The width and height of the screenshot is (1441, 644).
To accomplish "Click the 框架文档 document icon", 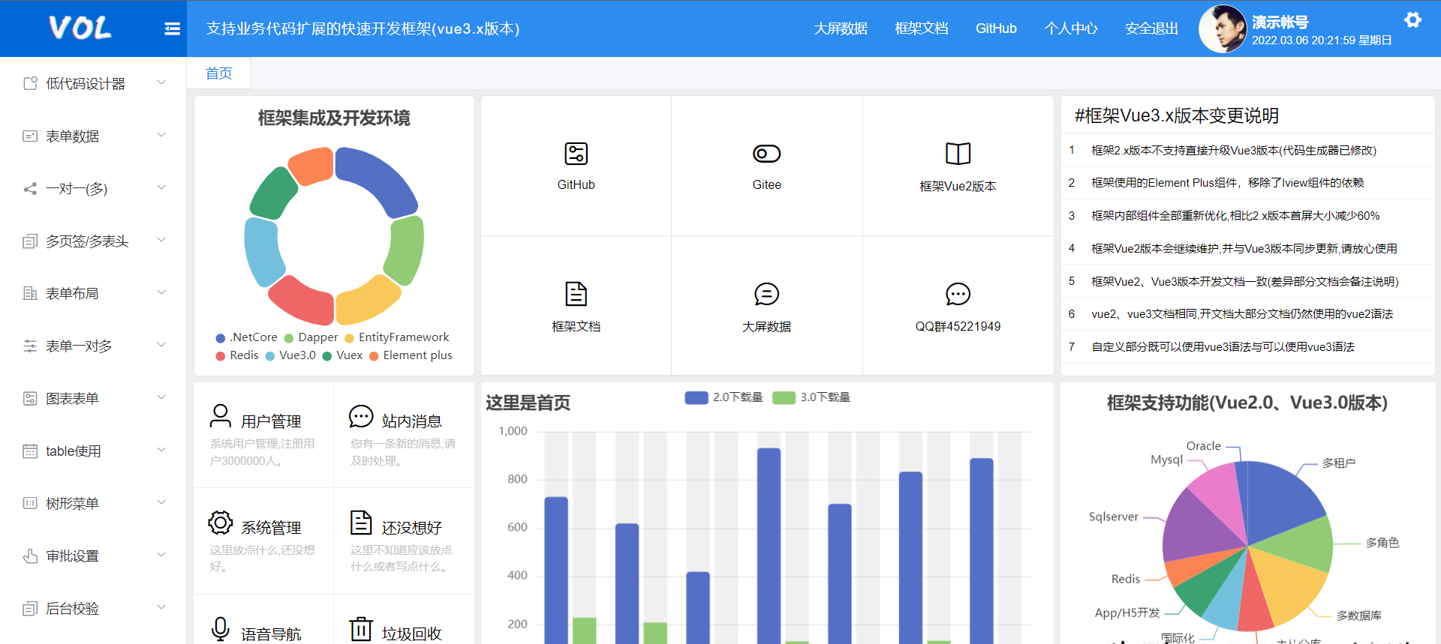I will [576, 294].
